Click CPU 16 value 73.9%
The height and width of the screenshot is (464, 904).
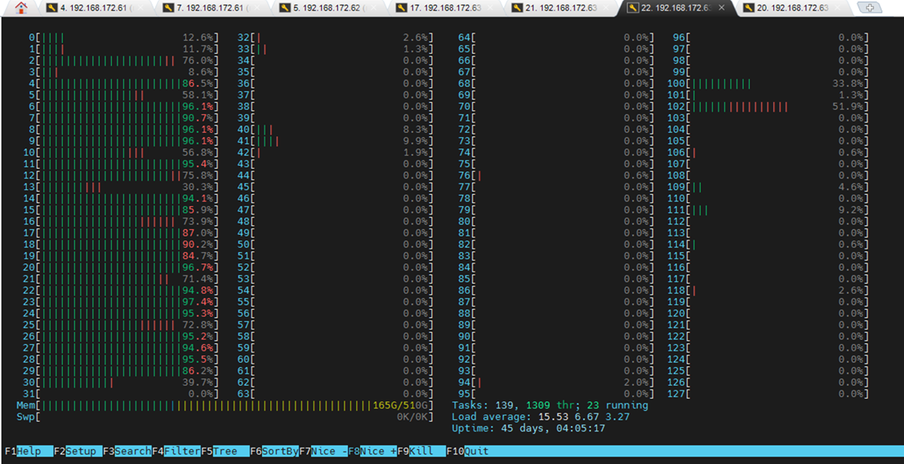pos(198,222)
